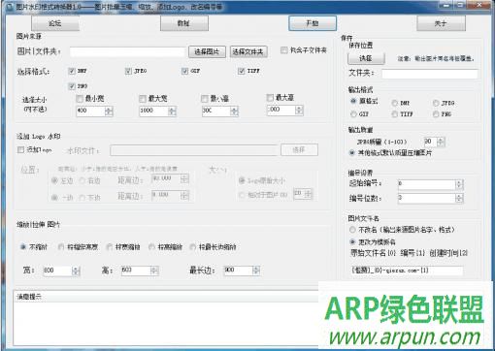The image size is (495, 351).
Task: Enable the 包含子文件夹 checkbox
Action: coord(284,50)
